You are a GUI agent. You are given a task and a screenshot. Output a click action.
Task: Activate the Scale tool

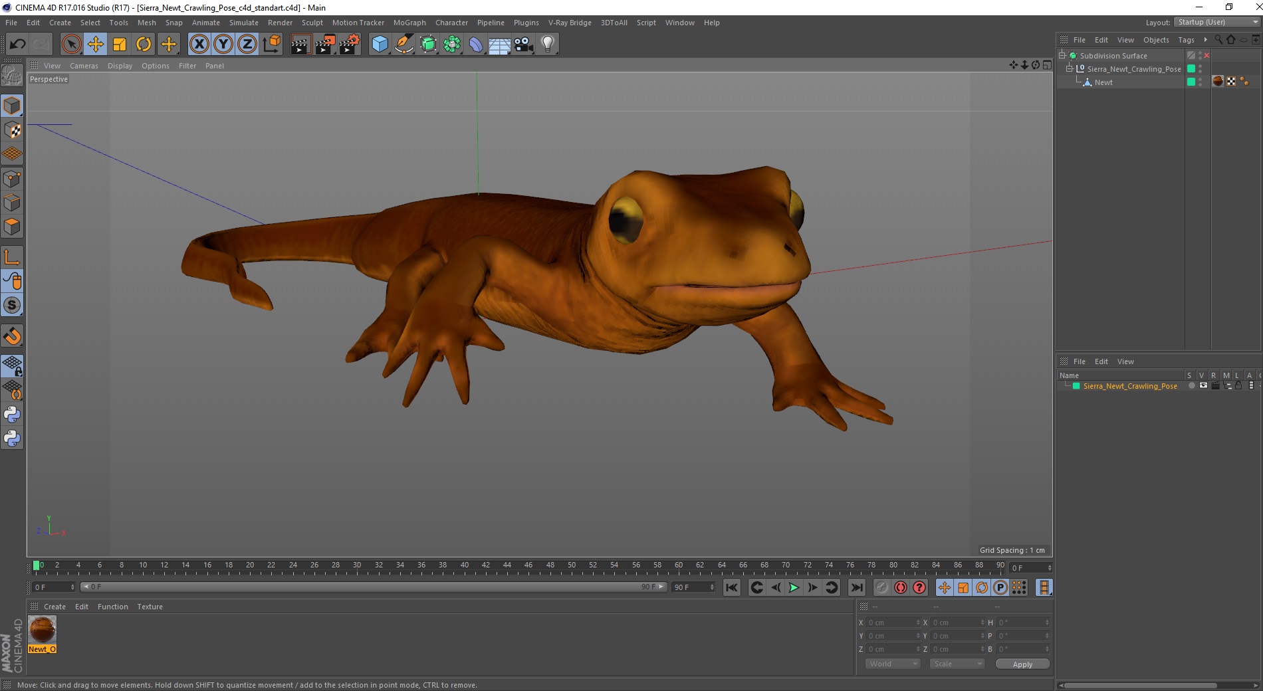(120, 45)
